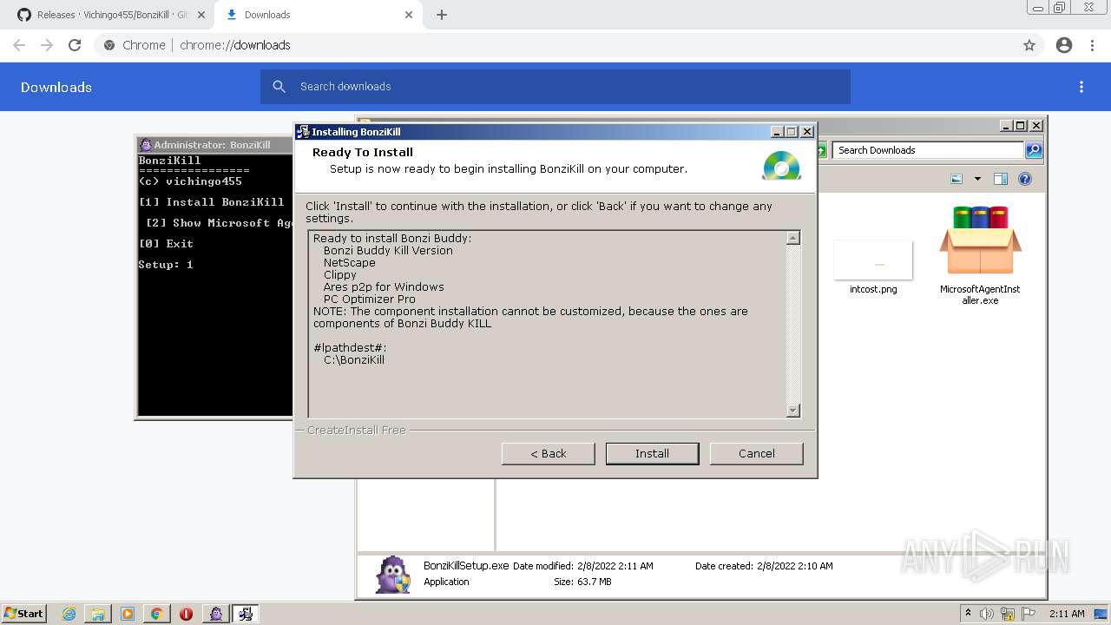Focus the Search Downloads field in Explorer
This screenshot has width=1111, height=625.
928,150
